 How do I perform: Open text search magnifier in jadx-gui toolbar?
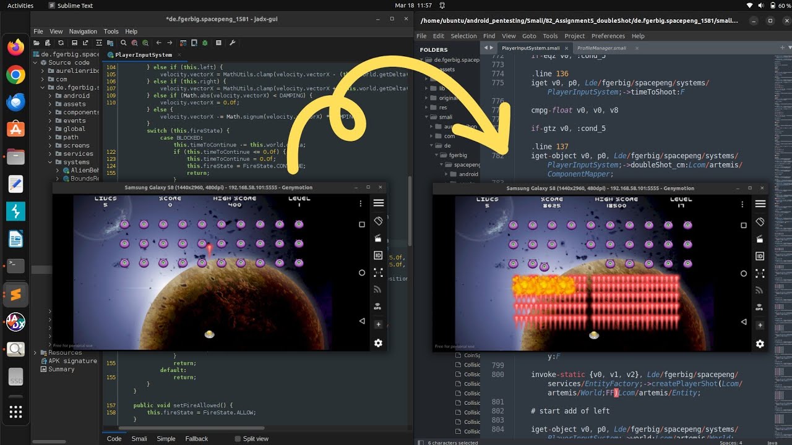tap(124, 43)
